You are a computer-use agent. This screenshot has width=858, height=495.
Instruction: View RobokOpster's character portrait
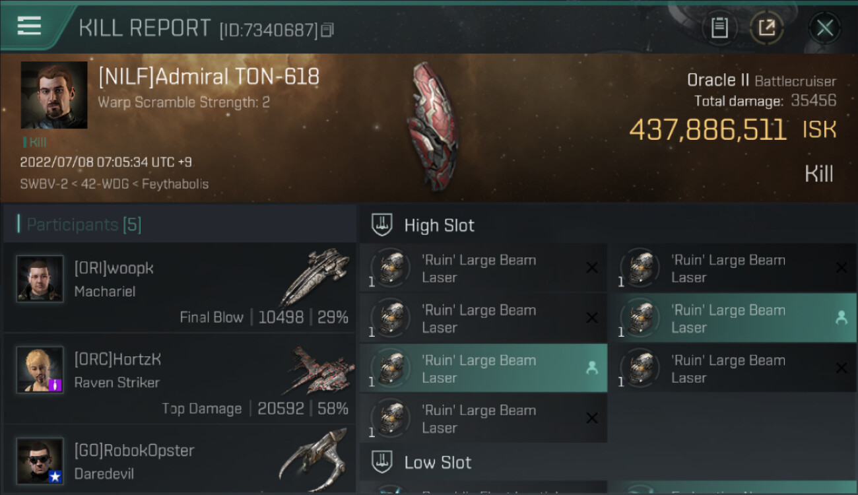pyautogui.click(x=40, y=461)
